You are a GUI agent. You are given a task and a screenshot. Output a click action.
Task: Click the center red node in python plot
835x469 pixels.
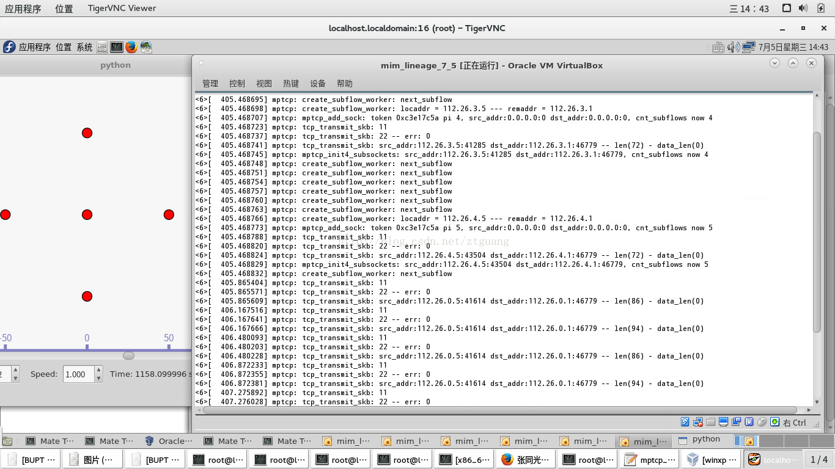tap(87, 214)
